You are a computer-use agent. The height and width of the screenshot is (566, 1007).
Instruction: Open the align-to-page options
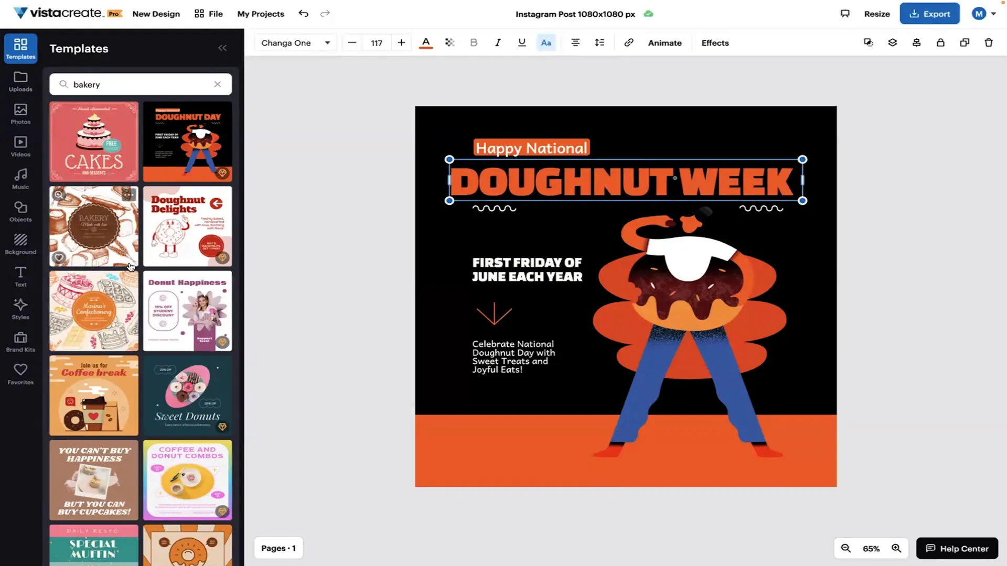[917, 43]
